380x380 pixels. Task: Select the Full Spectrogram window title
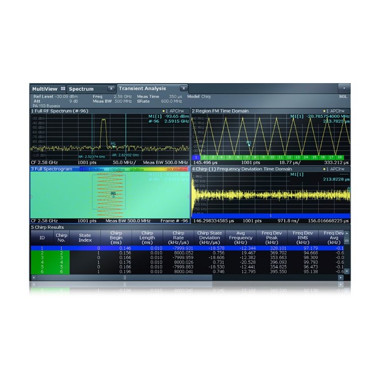(51, 169)
